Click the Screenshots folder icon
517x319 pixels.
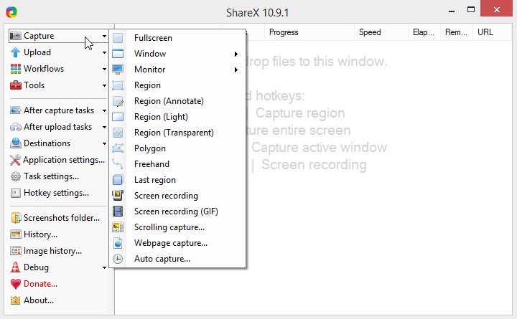pos(16,218)
